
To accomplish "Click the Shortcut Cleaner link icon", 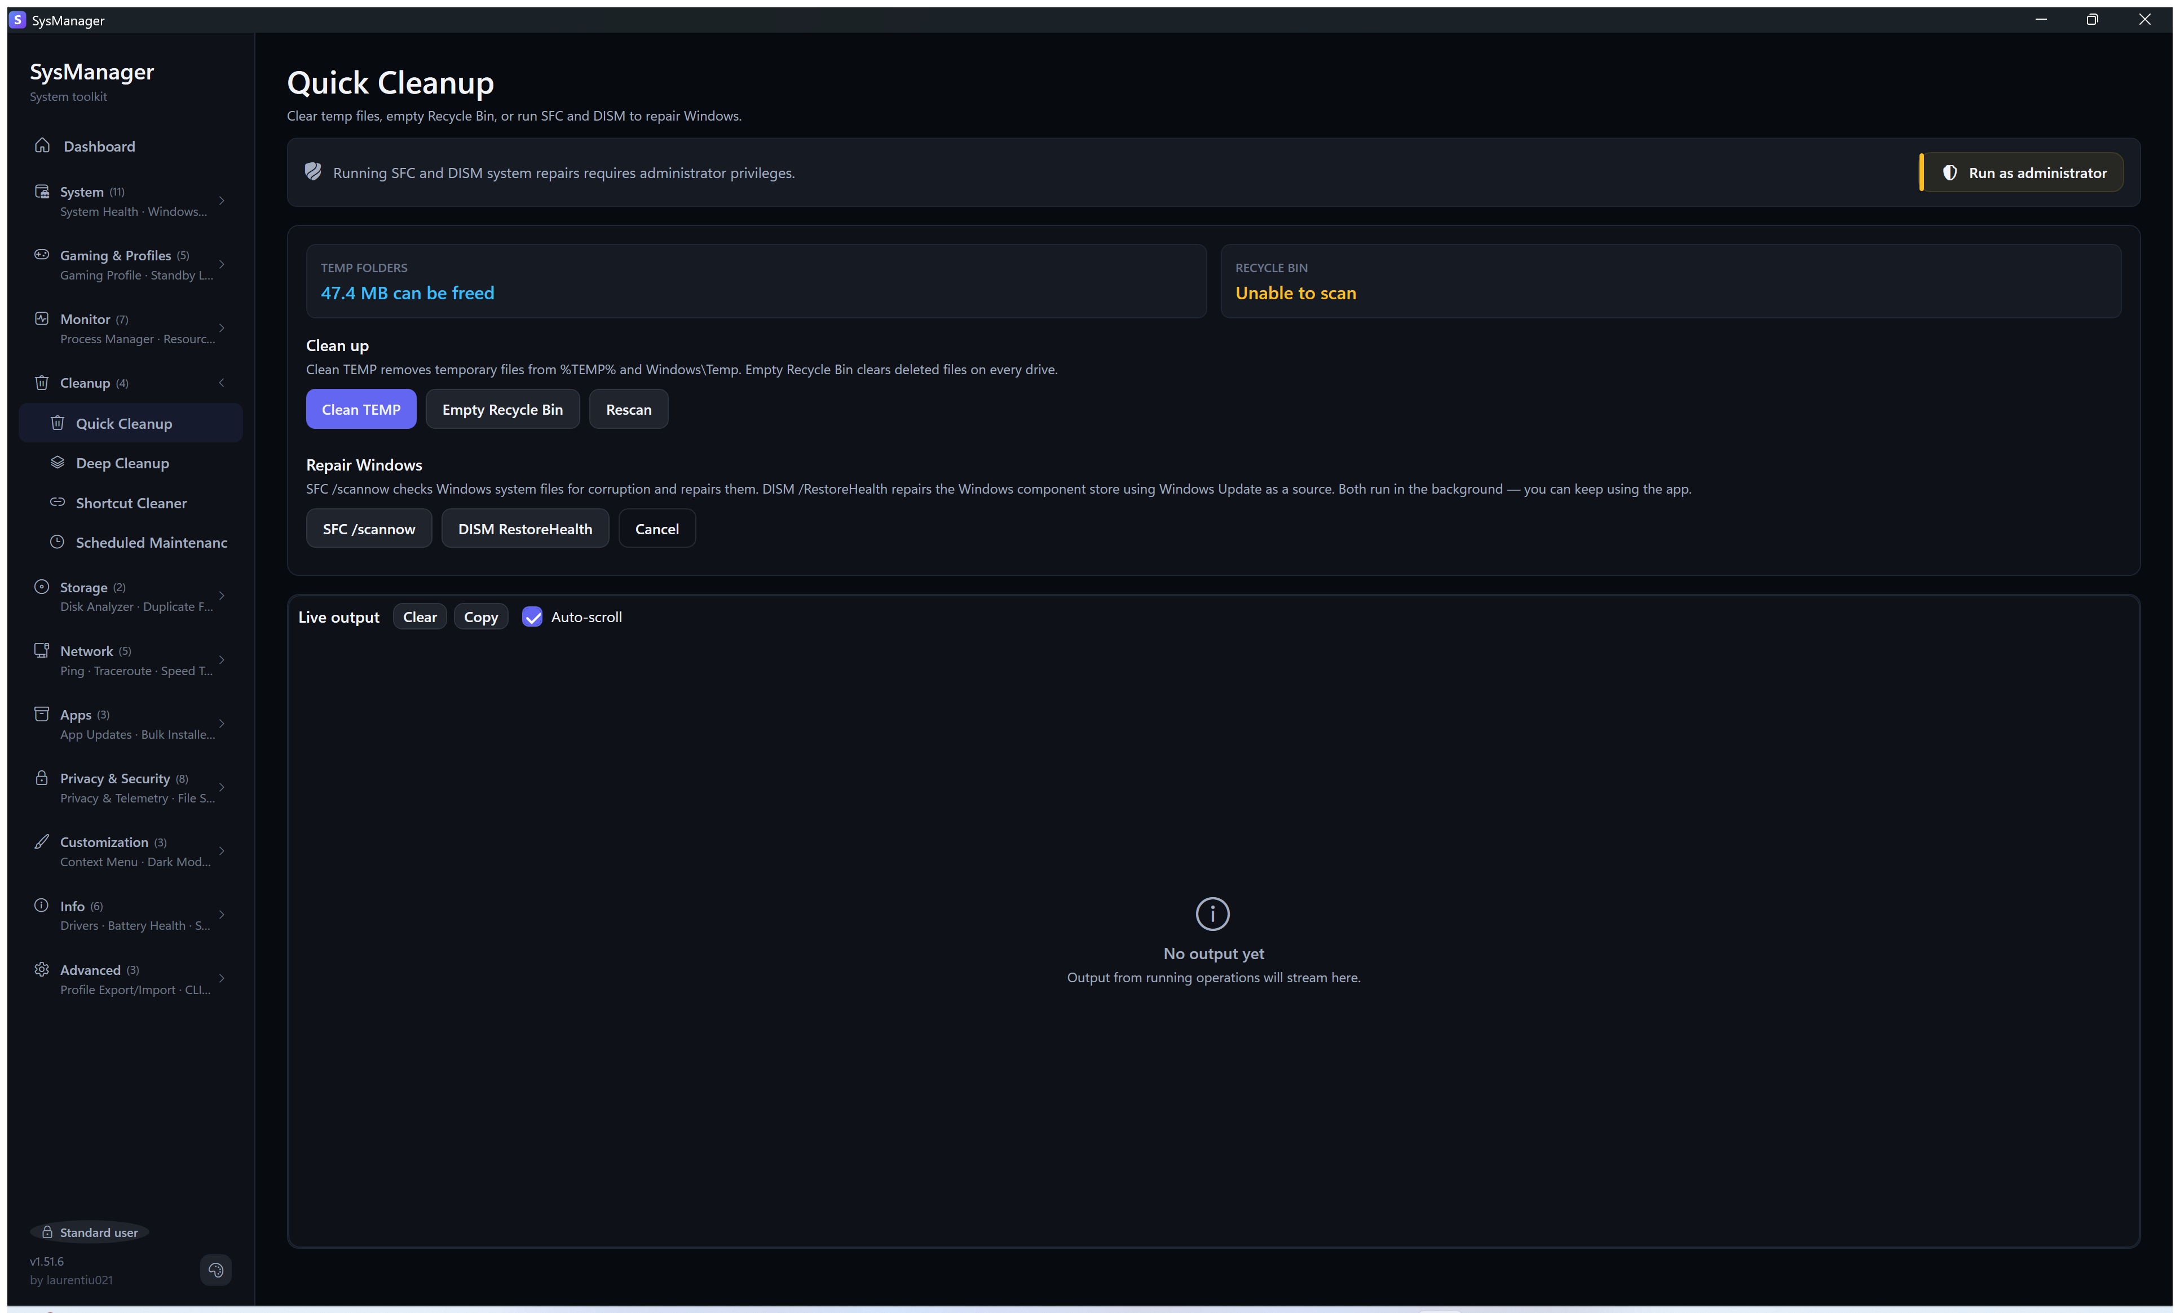I will [x=58, y=502].
